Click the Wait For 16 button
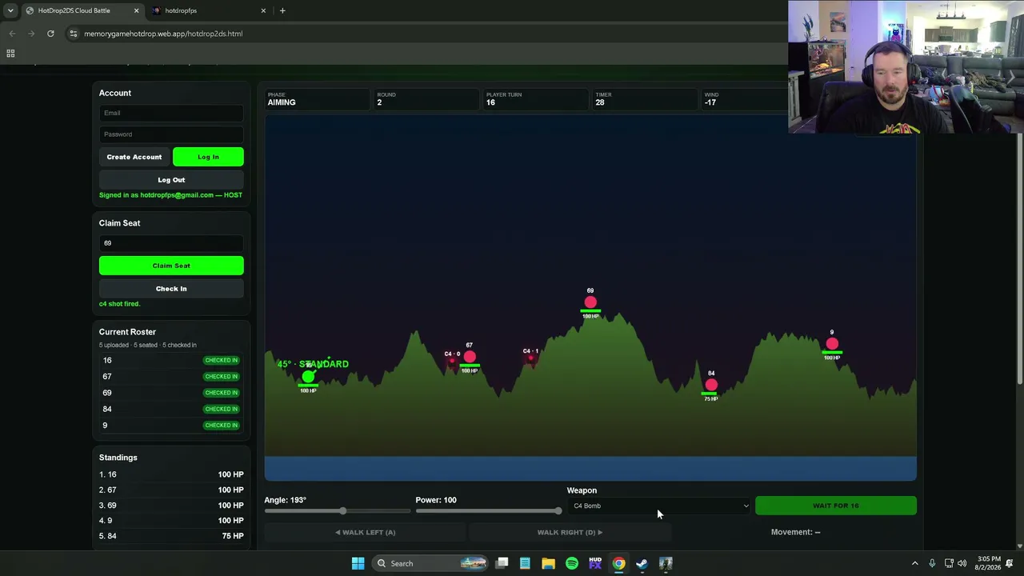This screenshot has height=576, width=1024. 835,506
